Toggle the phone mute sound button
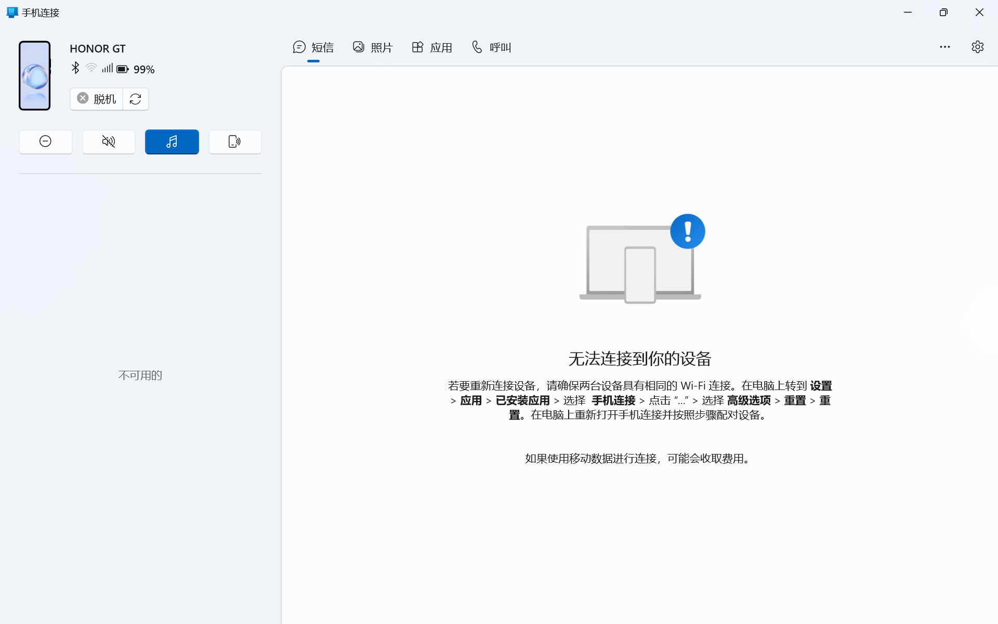Viewport: 998px width, 624px height. (x=109, y=141)
